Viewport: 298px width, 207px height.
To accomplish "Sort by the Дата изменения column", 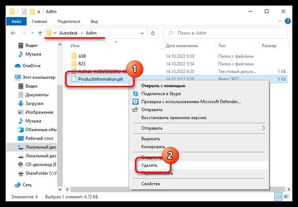I will 182,46.
